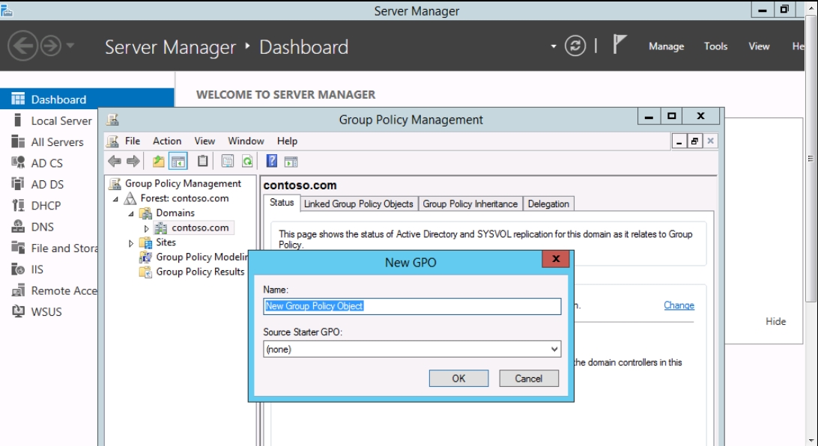Click the Server Manager back arrow button

[x=23, y=46]
